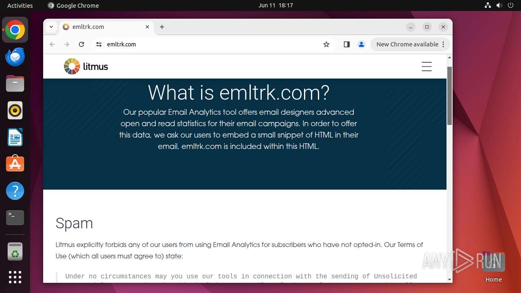Image resolution: width=521 pixels, height=293 pixels.
Task: Click the 'Spam' section heading
Action: click(74, 223)
